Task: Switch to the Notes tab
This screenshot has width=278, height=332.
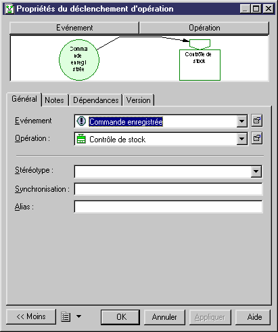Action: click(55, 100)
